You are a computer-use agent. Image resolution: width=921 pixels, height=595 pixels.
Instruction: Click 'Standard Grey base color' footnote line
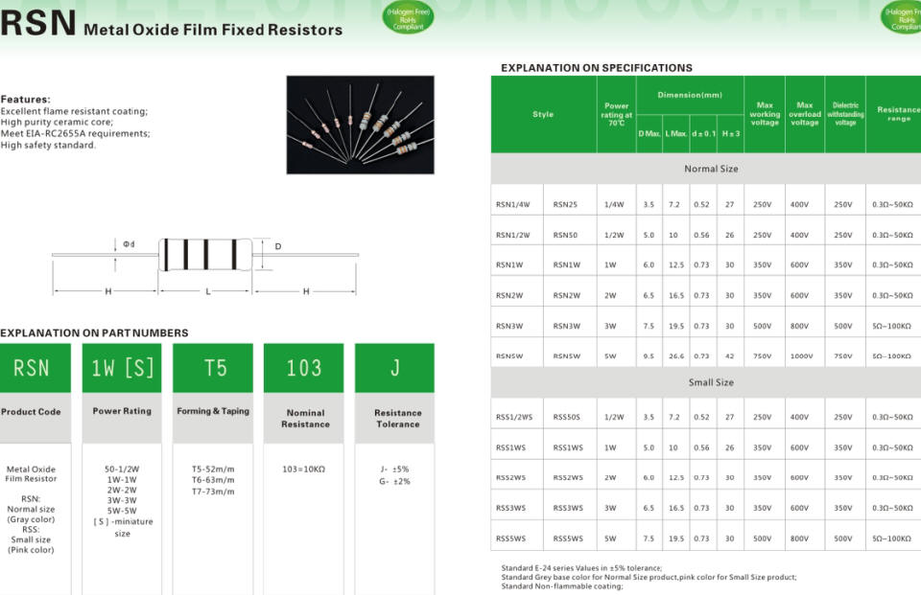click(649, 577)
